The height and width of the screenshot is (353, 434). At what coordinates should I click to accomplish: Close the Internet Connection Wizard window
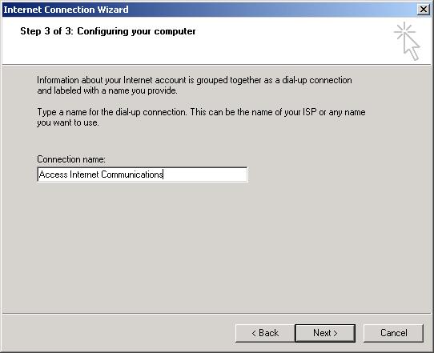point(424,10)
